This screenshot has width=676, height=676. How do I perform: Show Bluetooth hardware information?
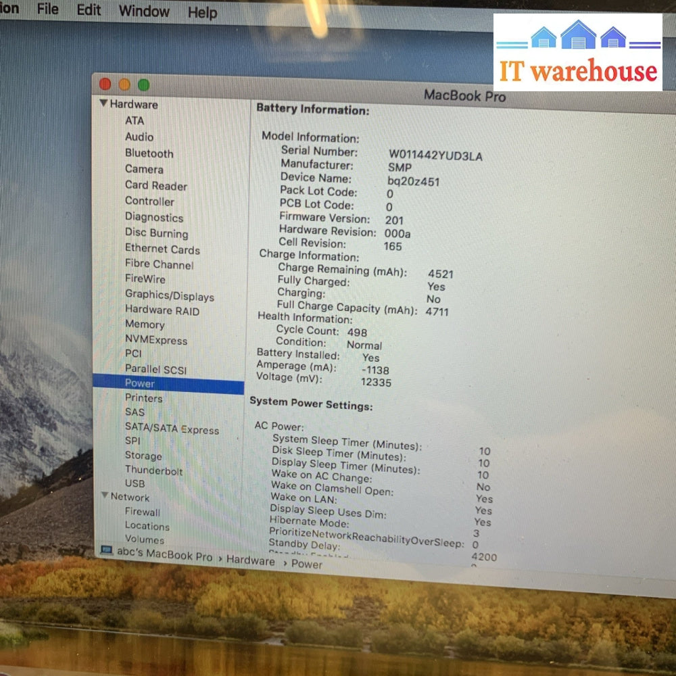pos(149,153)
